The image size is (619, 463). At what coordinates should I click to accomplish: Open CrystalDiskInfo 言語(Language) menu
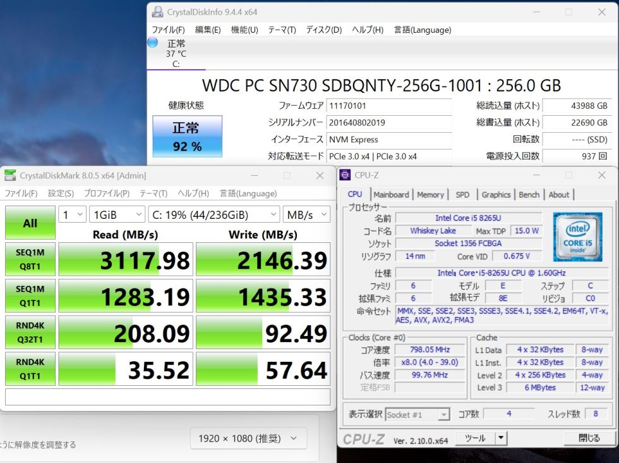[x=423, y=30]
